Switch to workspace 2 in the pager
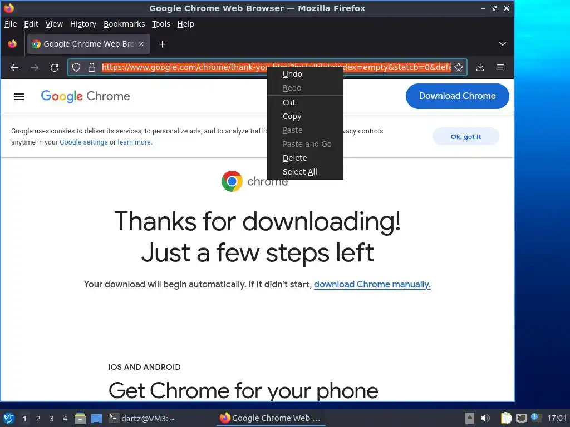 click(x=38, y=419)
